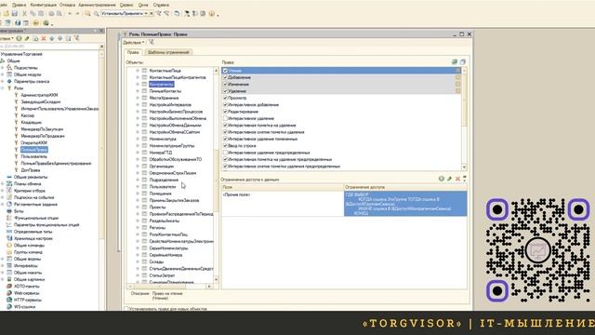Click the Web-сервисы globe icon in tree
This screenshot has width=595, height=335.
coord(9,293)
